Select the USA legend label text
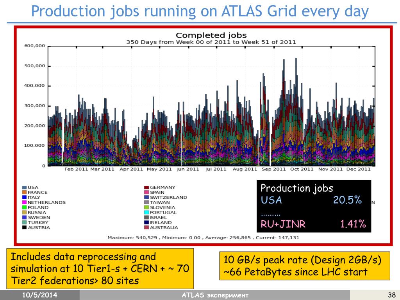400x300 pixels. click(x=33, y=187)
